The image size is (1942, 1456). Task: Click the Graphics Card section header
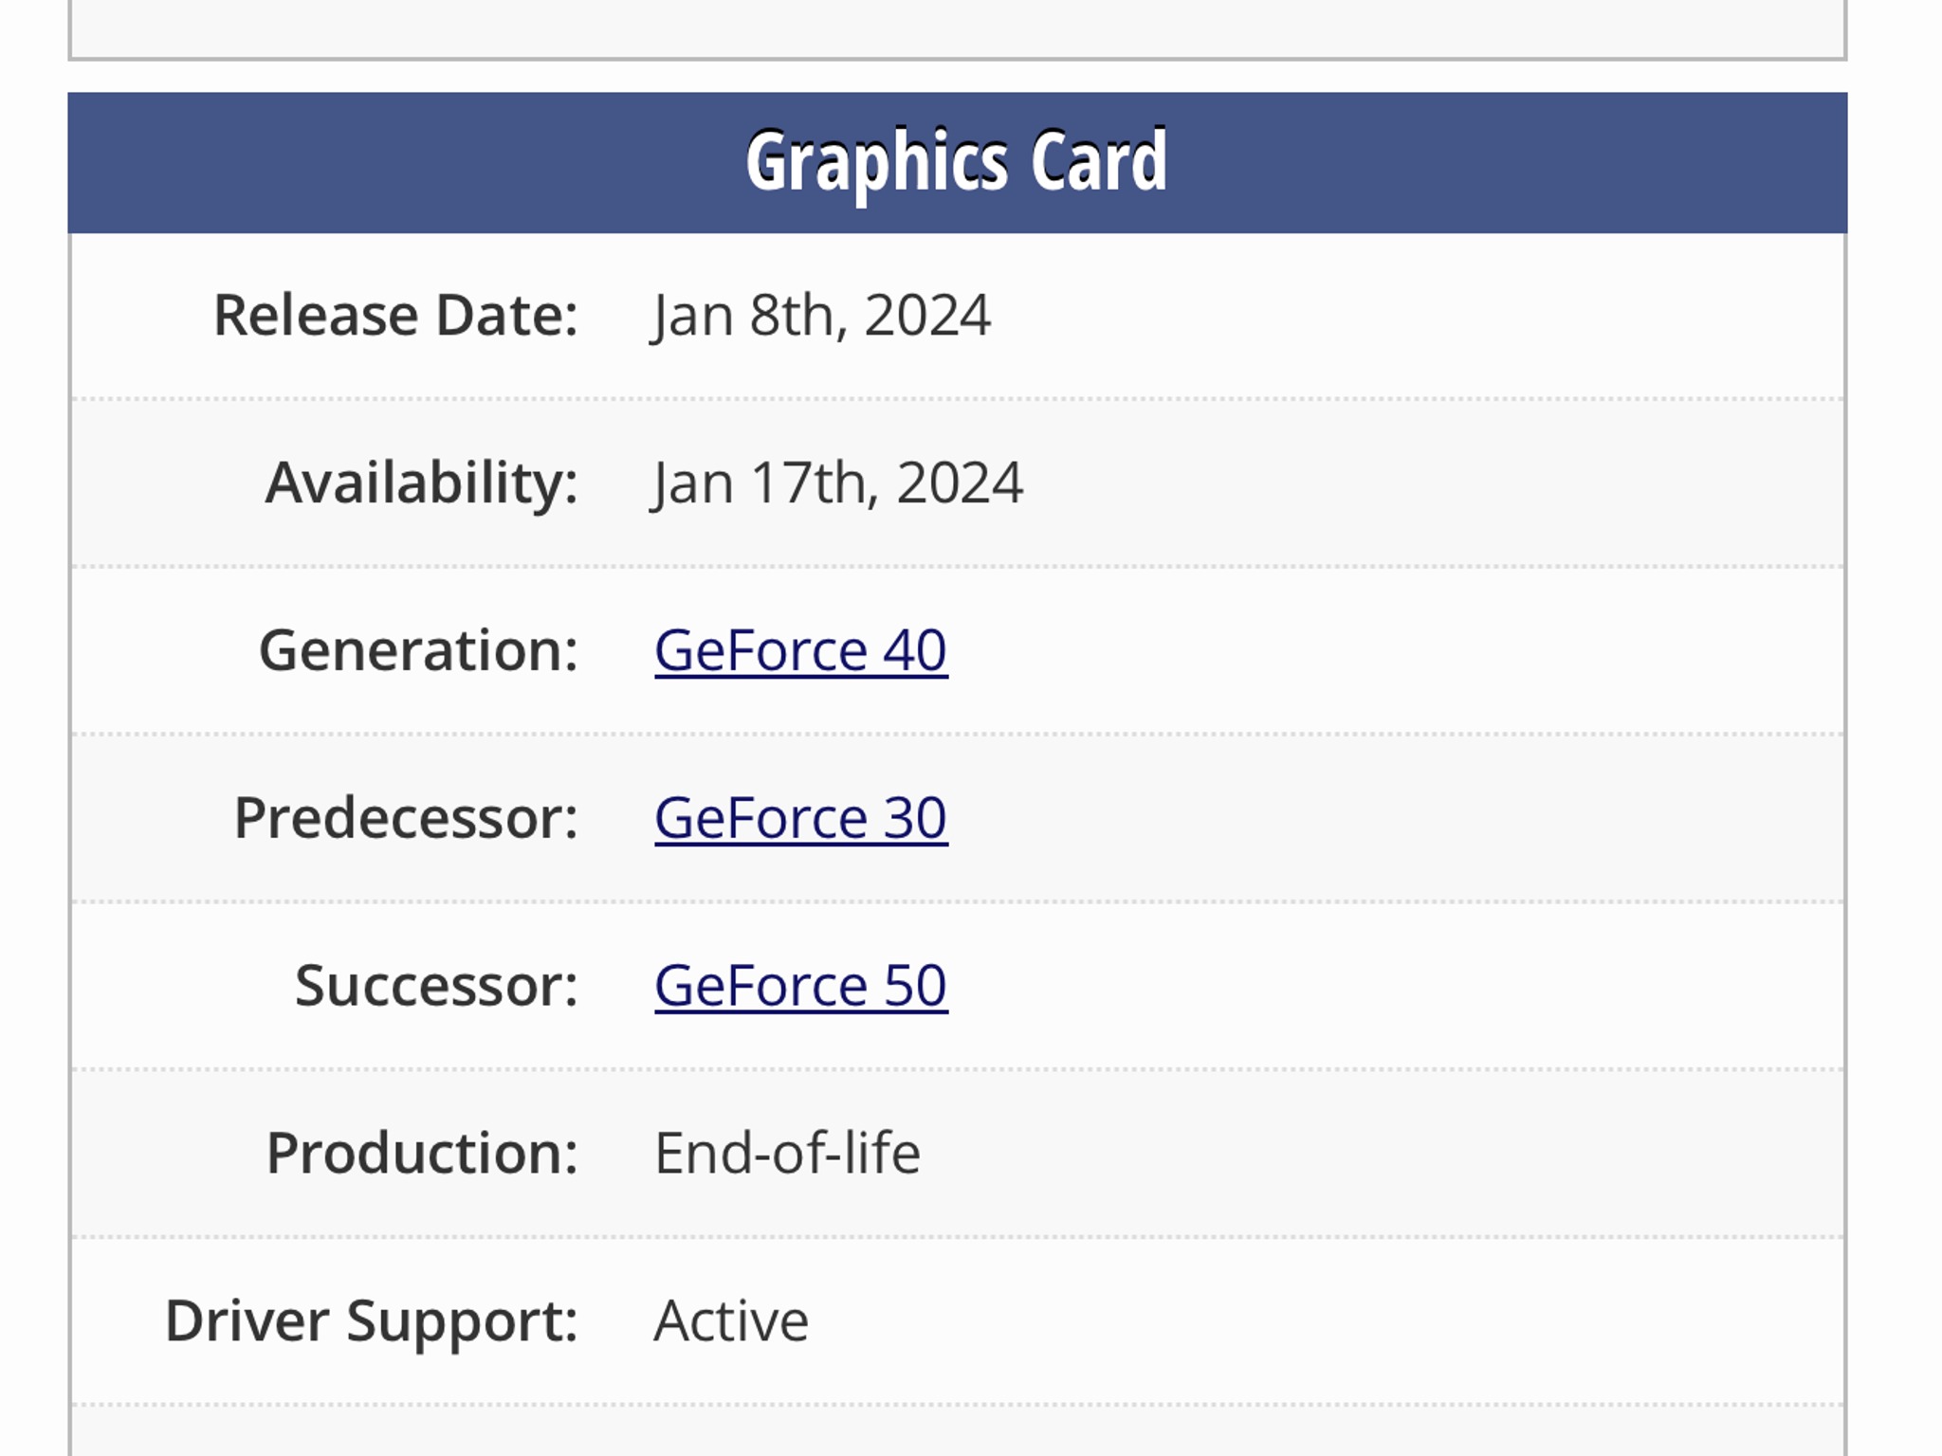(957, 162)
